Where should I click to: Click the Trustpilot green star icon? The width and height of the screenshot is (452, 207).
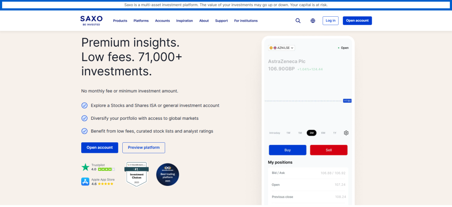(x=85, y=167)
